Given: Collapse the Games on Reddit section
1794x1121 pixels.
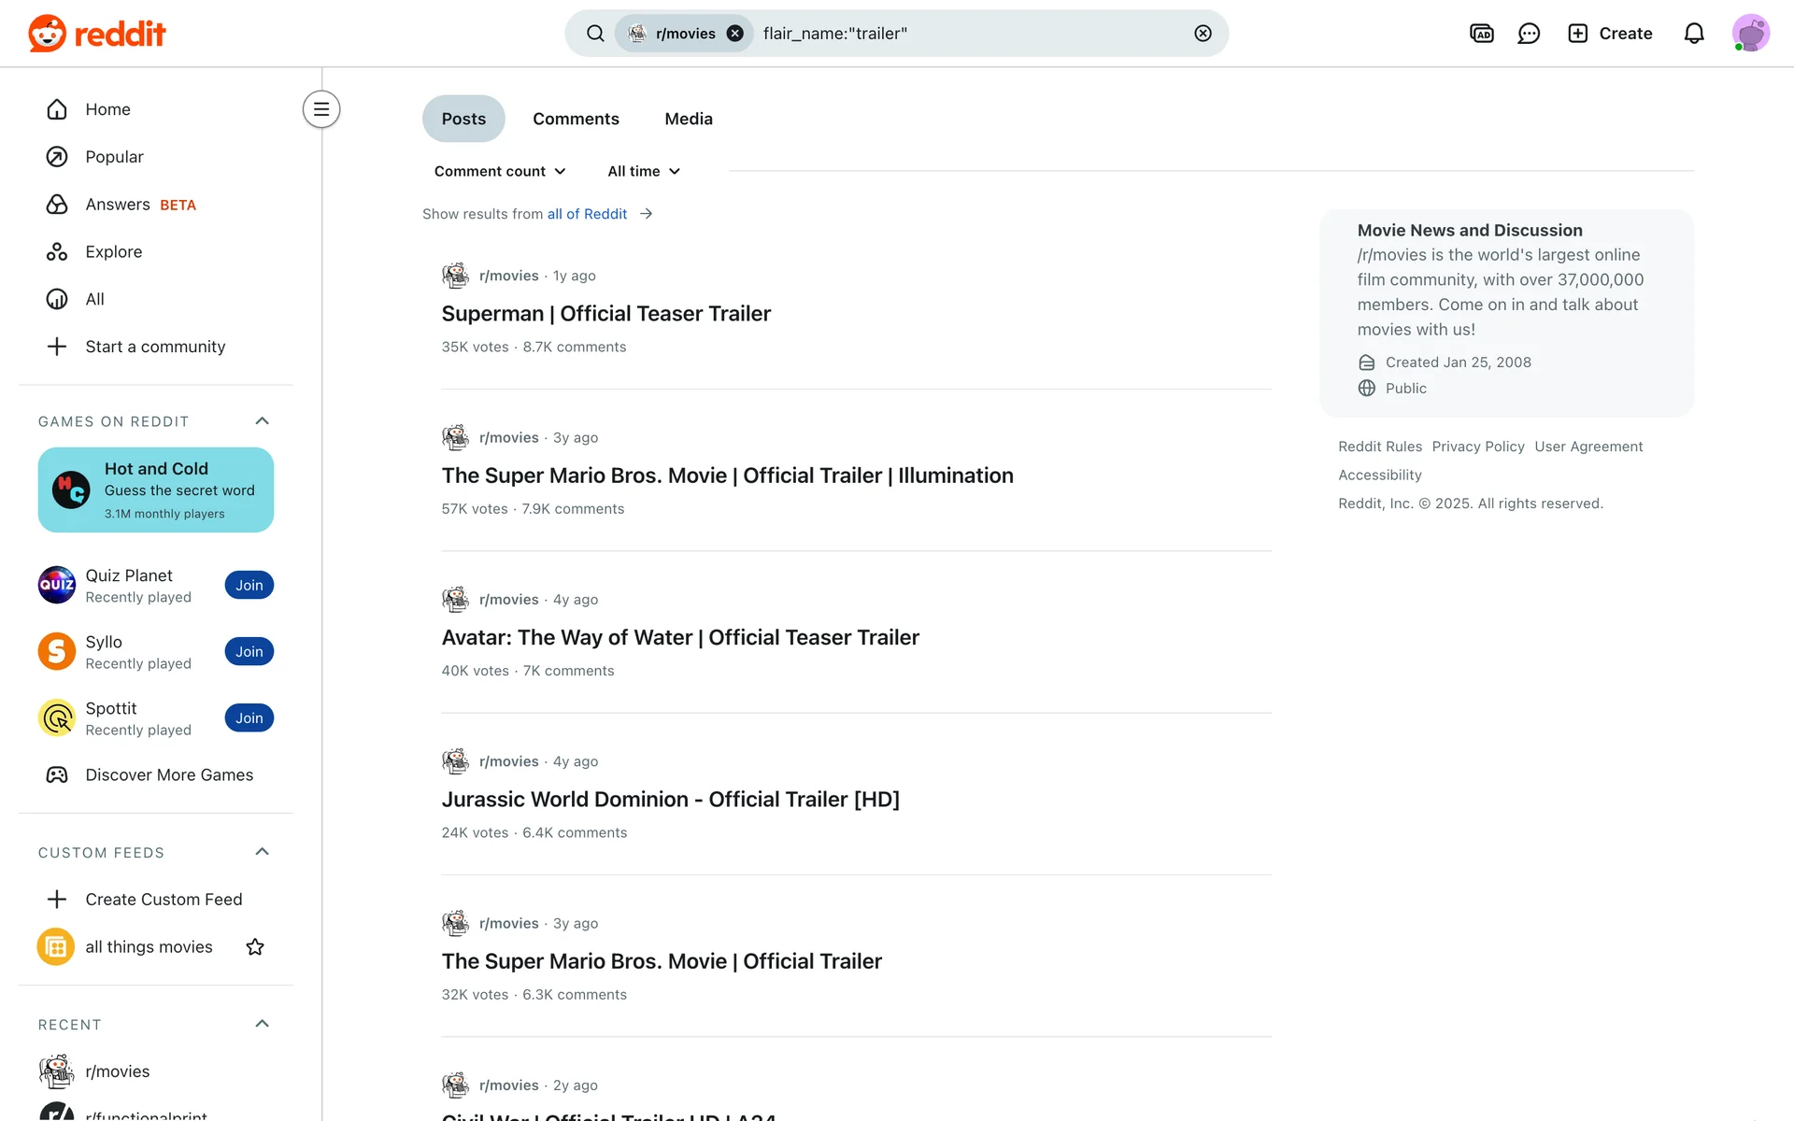Looking at the screenshot, I should pyautogui.click(x=262, y=421).
